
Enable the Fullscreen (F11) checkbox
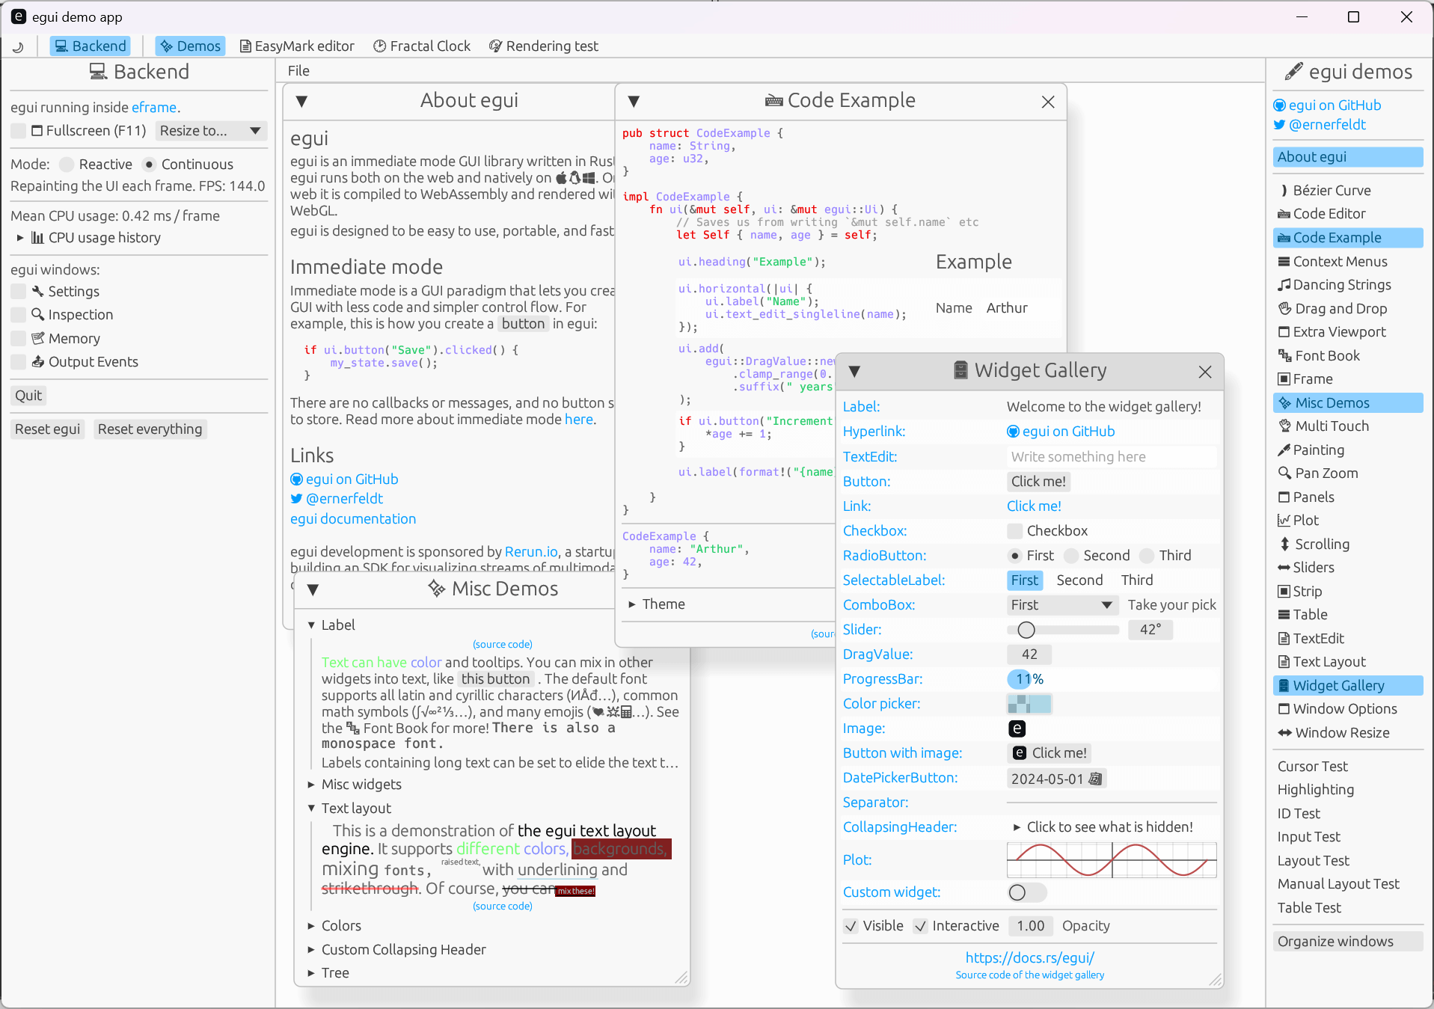(19, 131)
